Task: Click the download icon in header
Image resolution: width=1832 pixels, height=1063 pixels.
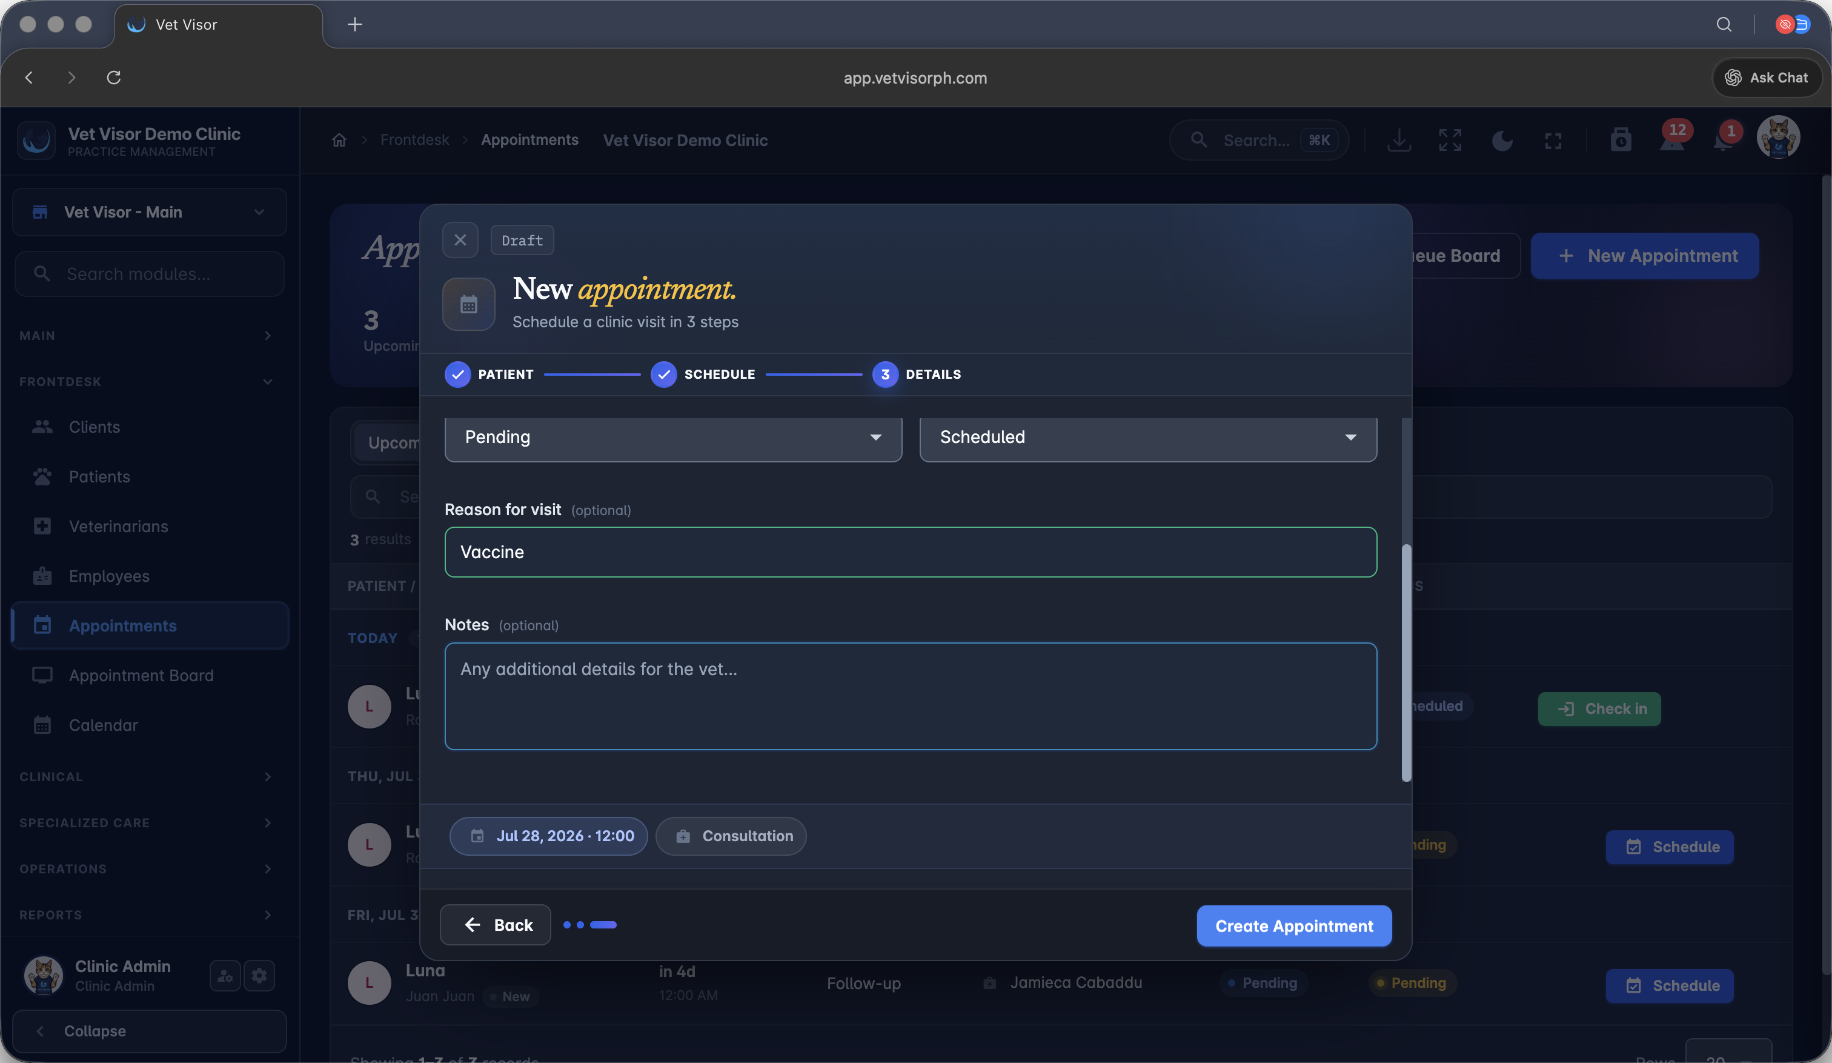Action: [1399, 141]
